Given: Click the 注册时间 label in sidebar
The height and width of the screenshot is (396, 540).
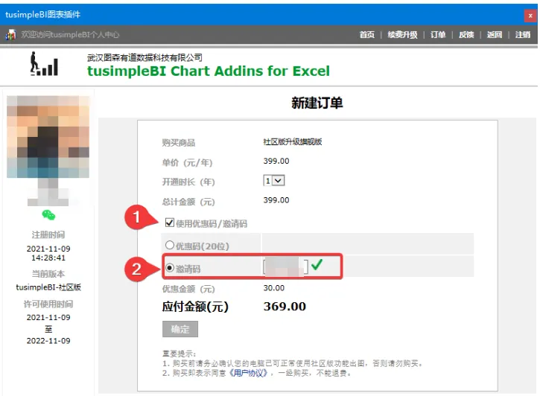Looking at the screenshot, I should tap(48, 234).
